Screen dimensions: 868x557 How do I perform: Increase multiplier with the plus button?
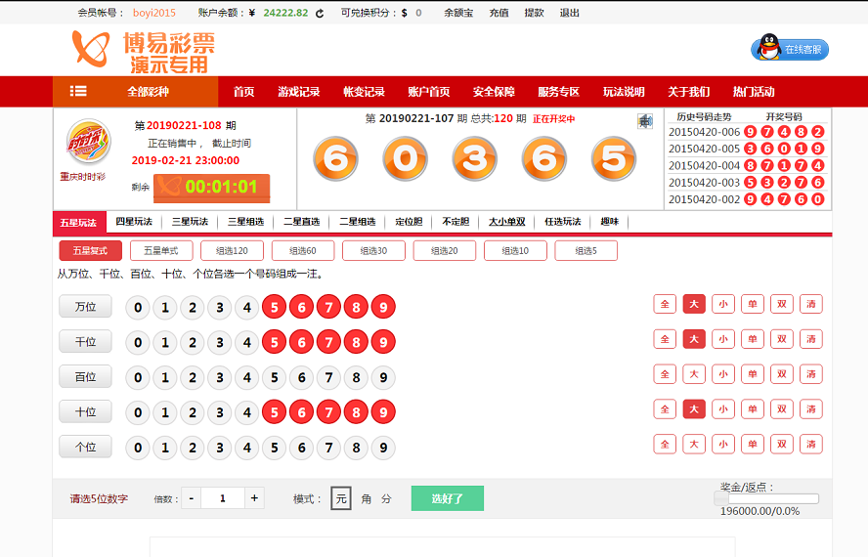click(x=255, y=498)
